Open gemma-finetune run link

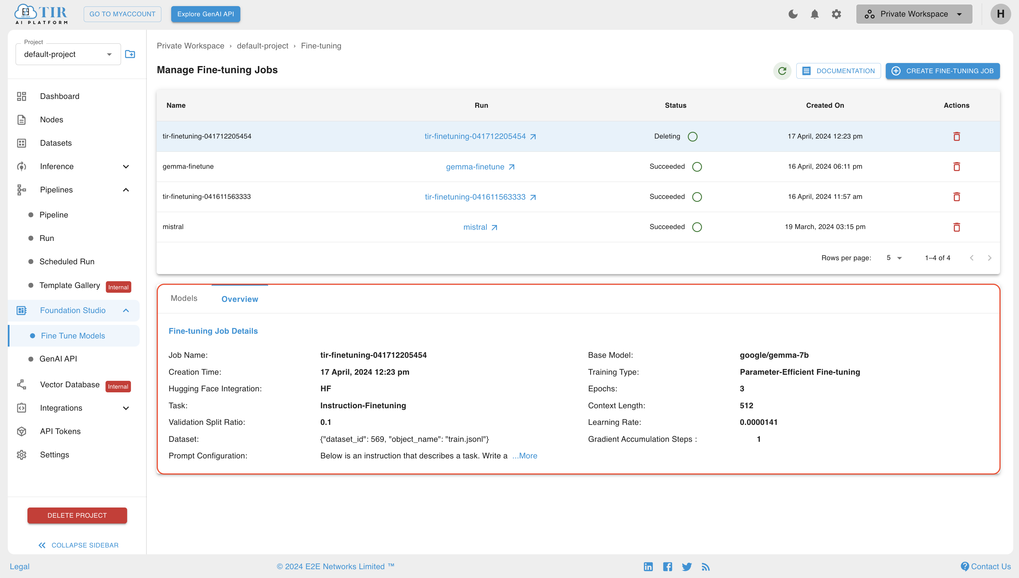pyautogui.click(x=480, y=167)
